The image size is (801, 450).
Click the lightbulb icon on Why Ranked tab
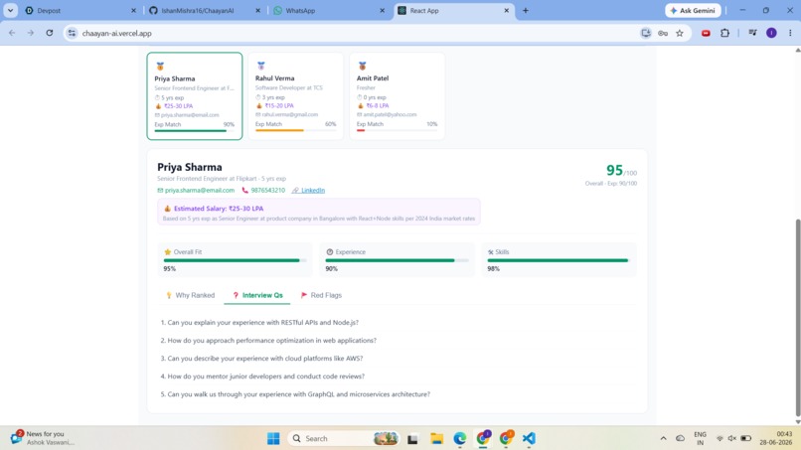click(169, 295)
